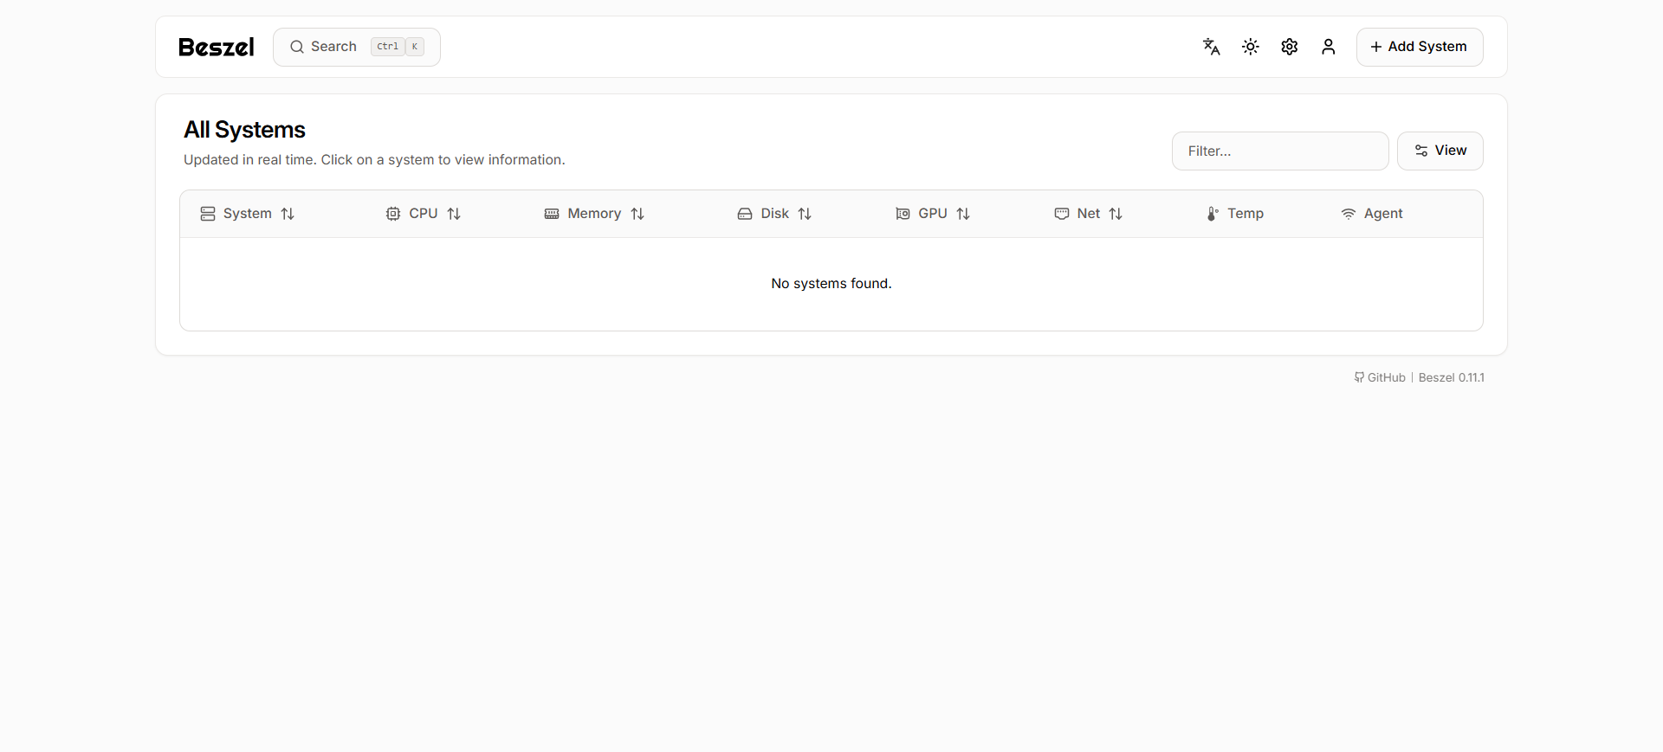
Task: Open the View options dropdown
Action: 1440,151
